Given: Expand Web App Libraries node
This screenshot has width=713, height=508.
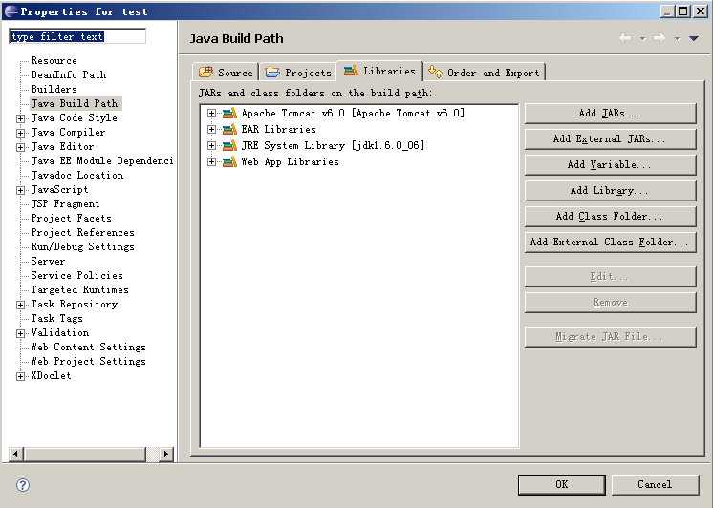Looking at the screenshot, I should (211, 161).
